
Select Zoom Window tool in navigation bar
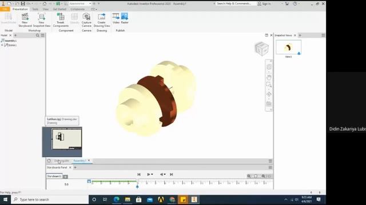269,85
